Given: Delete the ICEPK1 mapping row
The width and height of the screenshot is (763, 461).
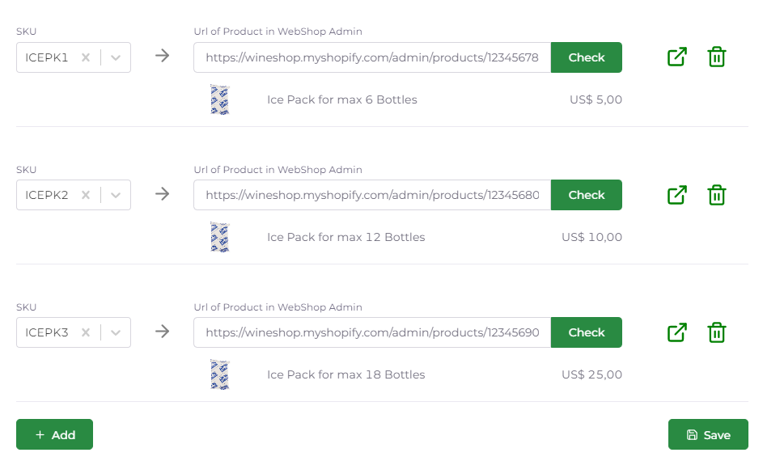Looking at the screenshot, I should coord(716,57).
